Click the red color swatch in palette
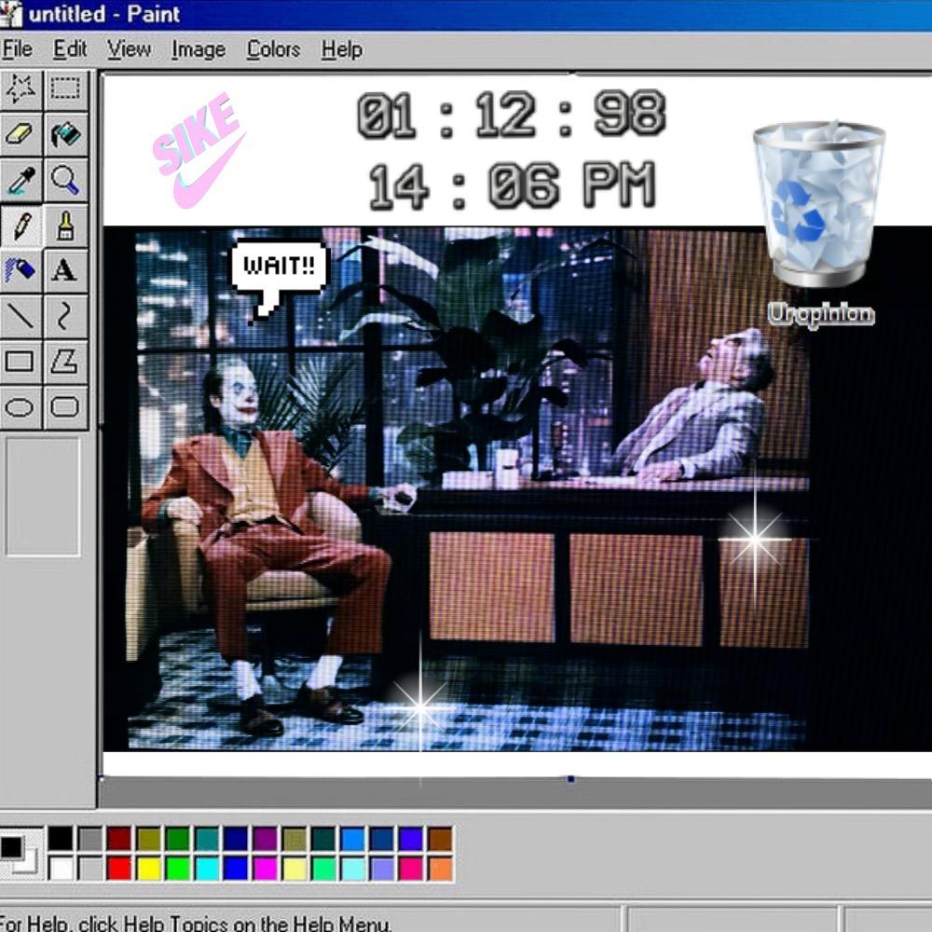 click(118, 869)
